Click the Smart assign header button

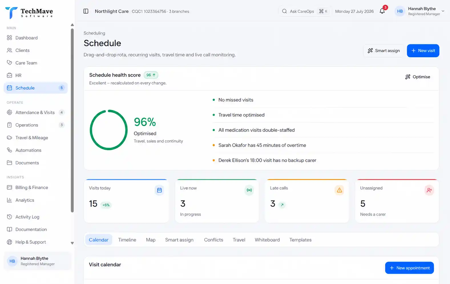(x=384, y=51)
